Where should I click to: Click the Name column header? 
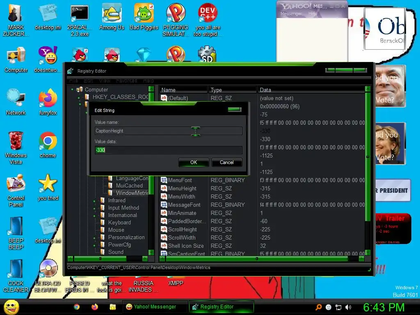tap(183, 90)
